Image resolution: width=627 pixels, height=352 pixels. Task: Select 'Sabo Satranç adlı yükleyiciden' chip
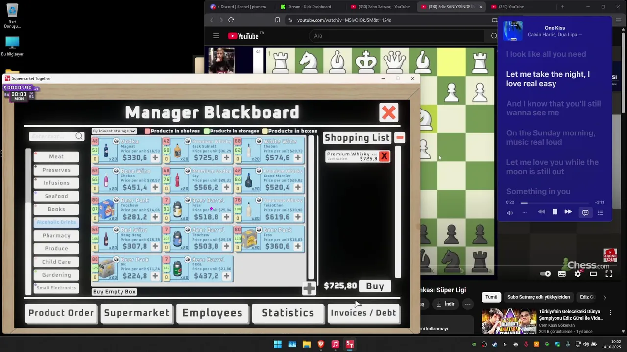click(539, 297)
